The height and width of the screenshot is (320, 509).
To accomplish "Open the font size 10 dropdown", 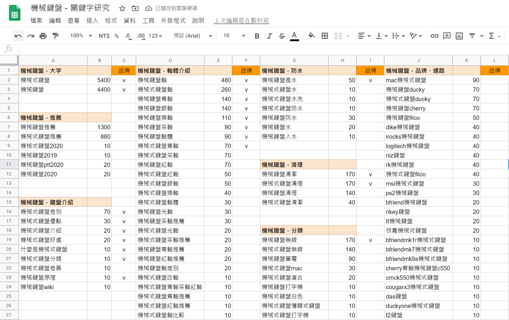I will (234, 36).
